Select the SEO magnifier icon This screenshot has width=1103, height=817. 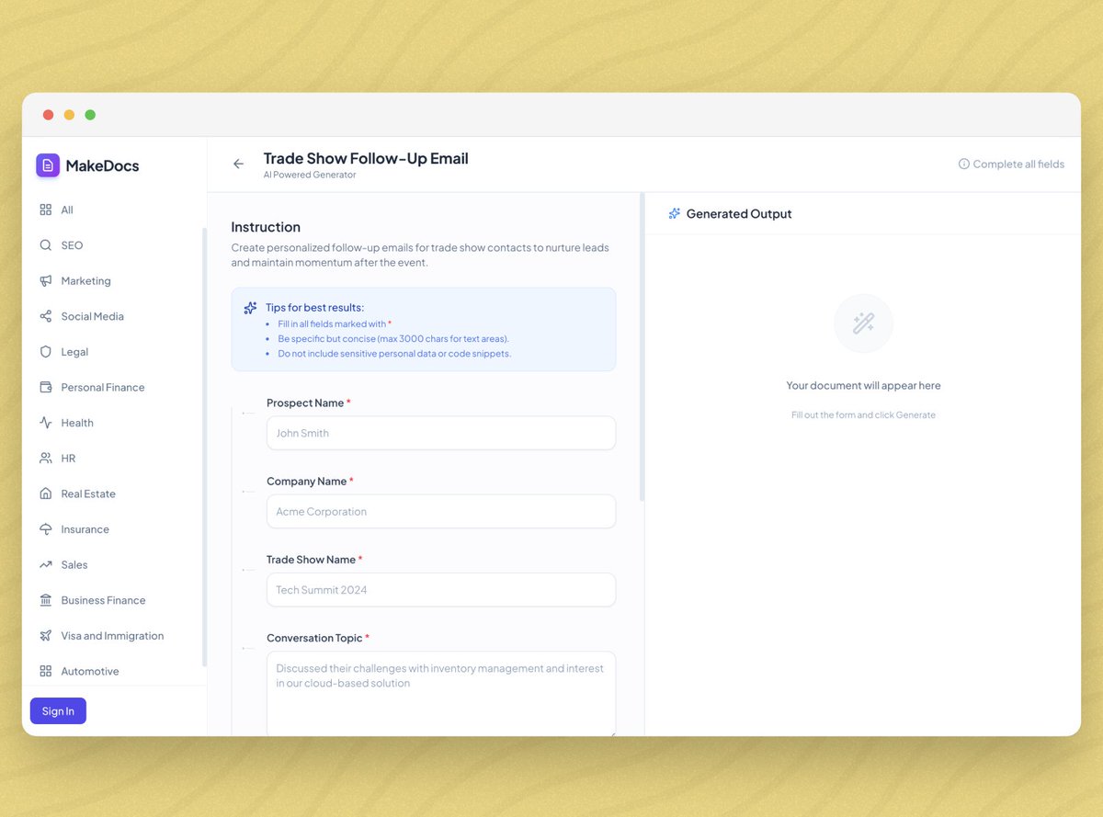click(x=46, y=244)
